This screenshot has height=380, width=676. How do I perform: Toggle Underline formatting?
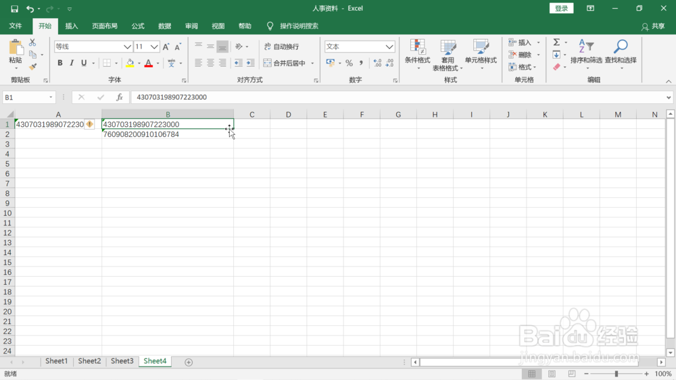click(x=84, y=63)
